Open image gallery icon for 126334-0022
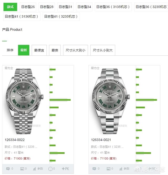Screen dimensions: 168x175 (22, 169)
